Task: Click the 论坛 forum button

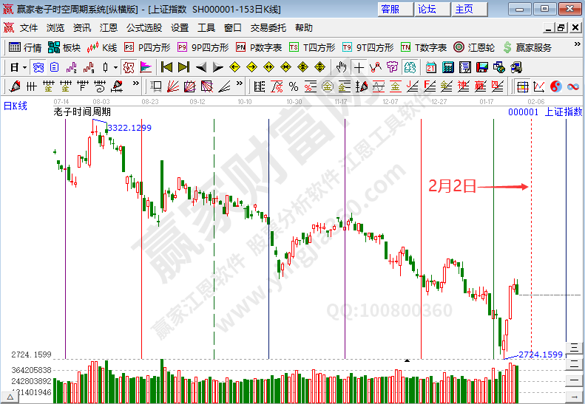Action: click(427, 9)
